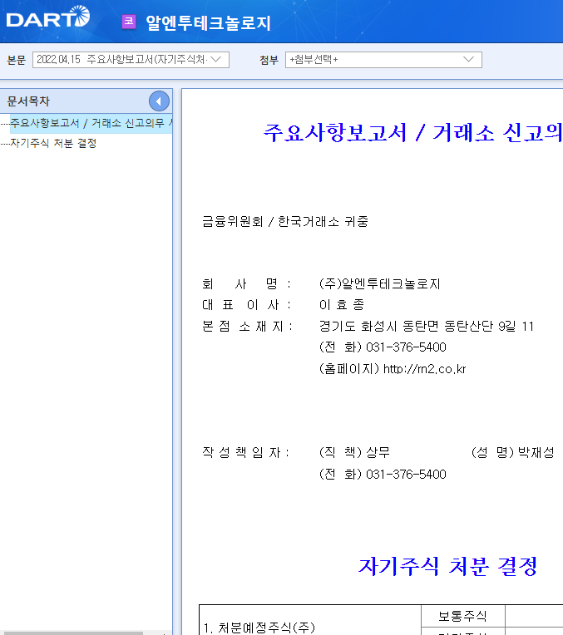Click the company value (주)알엔투테크놀로지
The width and height of the screenshot is (563, 635).
(x=380, y=284)
